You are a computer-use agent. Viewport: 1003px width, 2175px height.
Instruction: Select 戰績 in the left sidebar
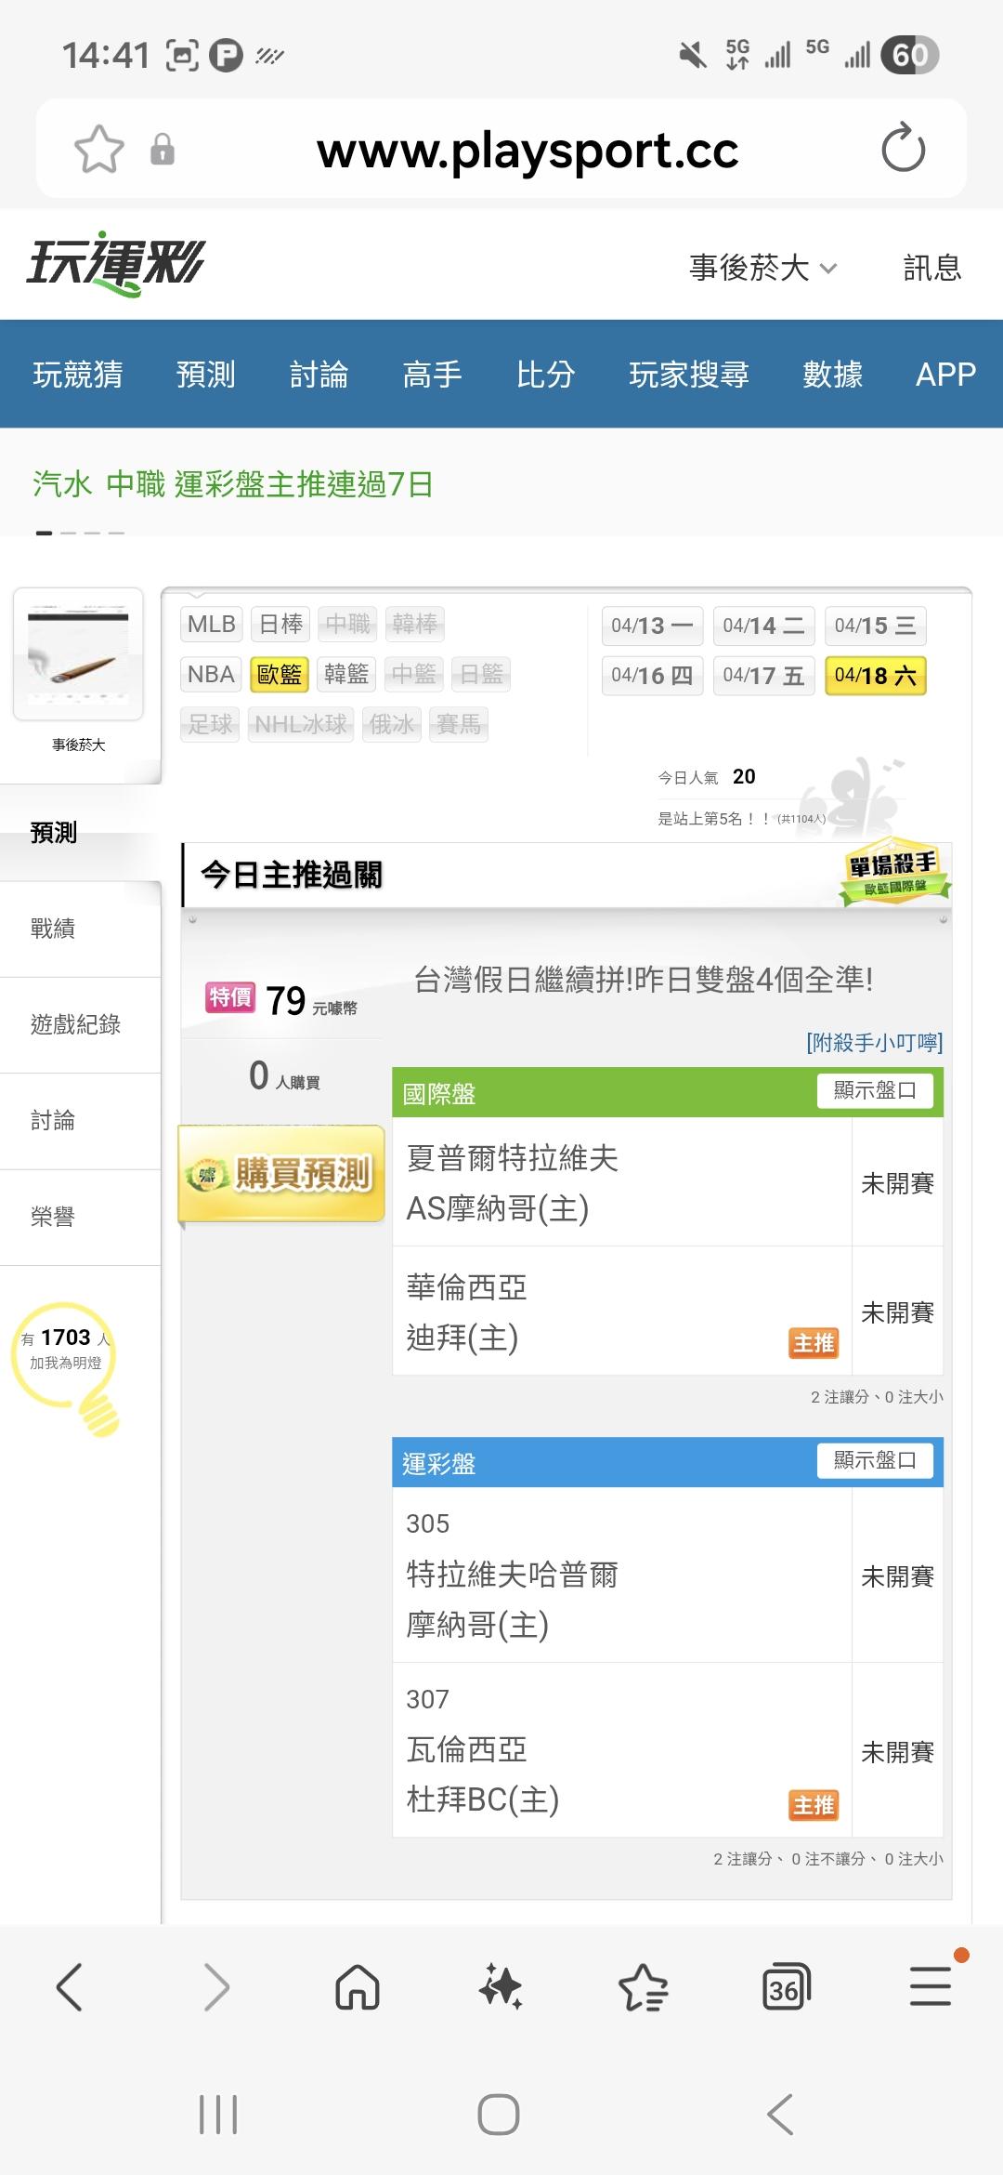53,929
